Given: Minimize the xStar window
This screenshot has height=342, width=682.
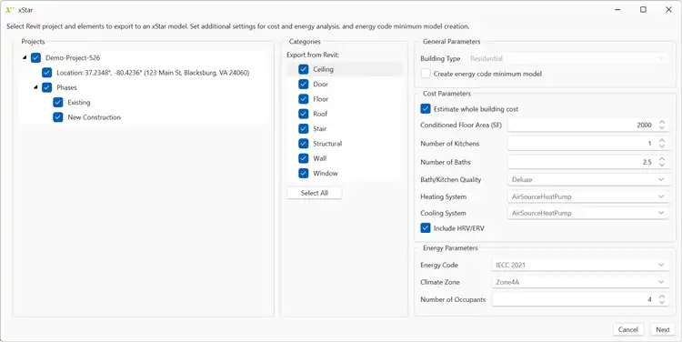Looking at the screenshot, I should point(617,10).
